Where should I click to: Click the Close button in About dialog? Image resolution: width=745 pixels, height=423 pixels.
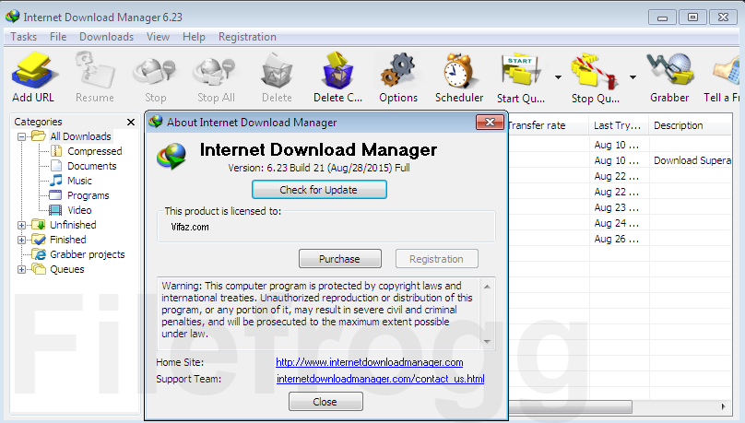pos(325,402)
